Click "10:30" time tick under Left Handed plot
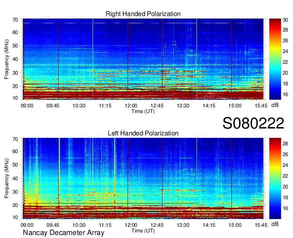The height and width of the screenshot is (238, 293). click(x=79, y=225)
